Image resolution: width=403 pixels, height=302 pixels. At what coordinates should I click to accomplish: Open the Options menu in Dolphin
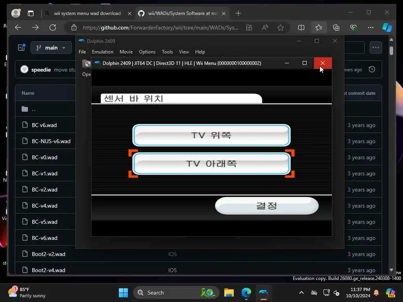point(147,52)
